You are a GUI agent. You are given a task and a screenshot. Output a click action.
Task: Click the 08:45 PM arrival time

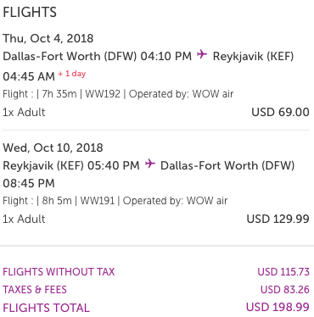pyautogui.click(x=29, y=183)
